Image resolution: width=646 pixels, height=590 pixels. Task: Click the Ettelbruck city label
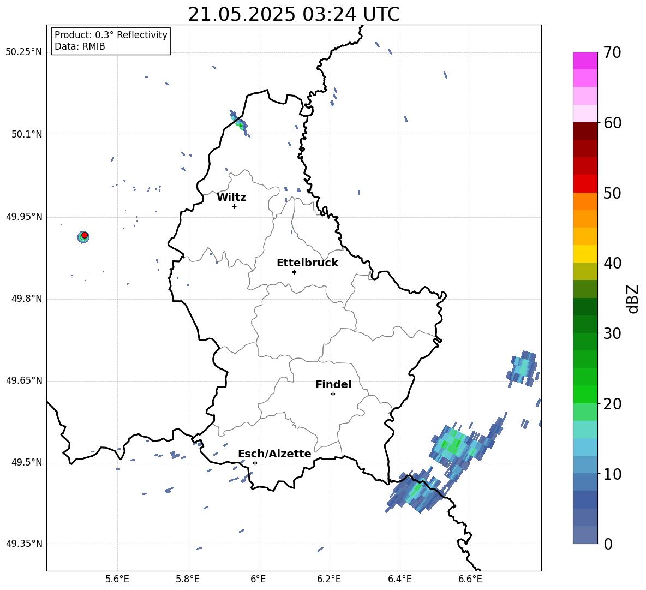(x=307, y=263)
